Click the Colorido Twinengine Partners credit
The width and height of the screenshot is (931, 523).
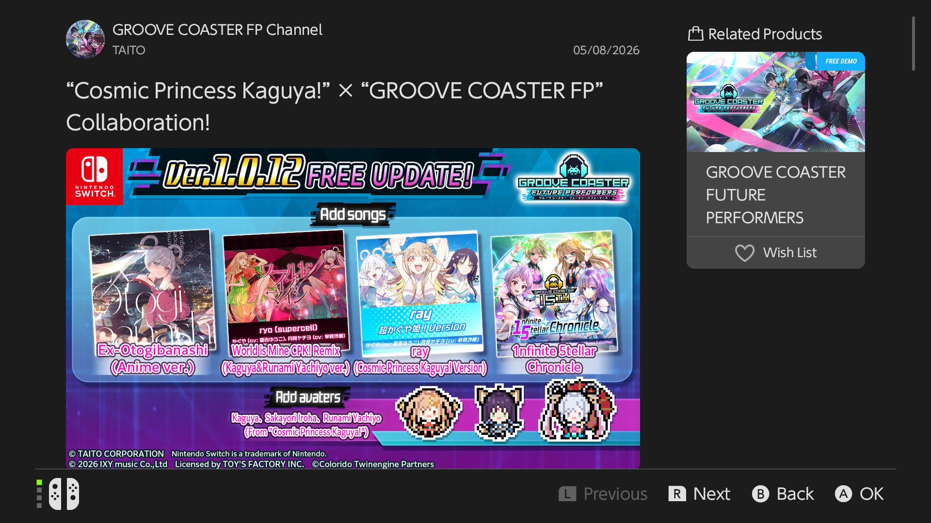tap(373, 464)
